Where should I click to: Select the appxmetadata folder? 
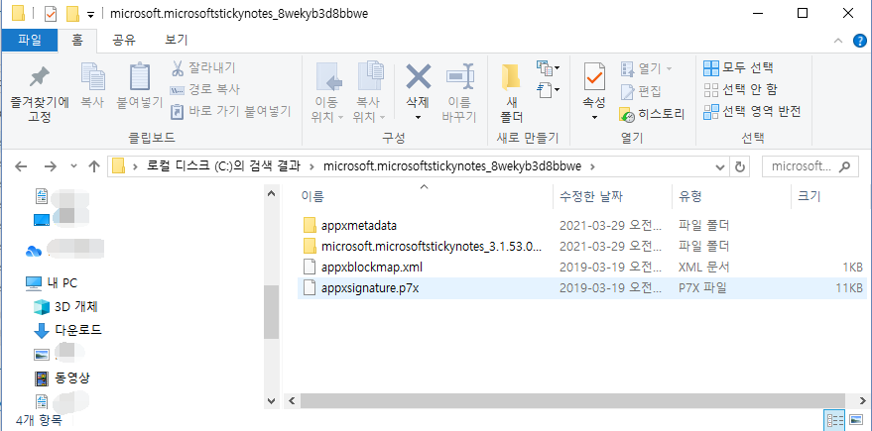[581, 225]
